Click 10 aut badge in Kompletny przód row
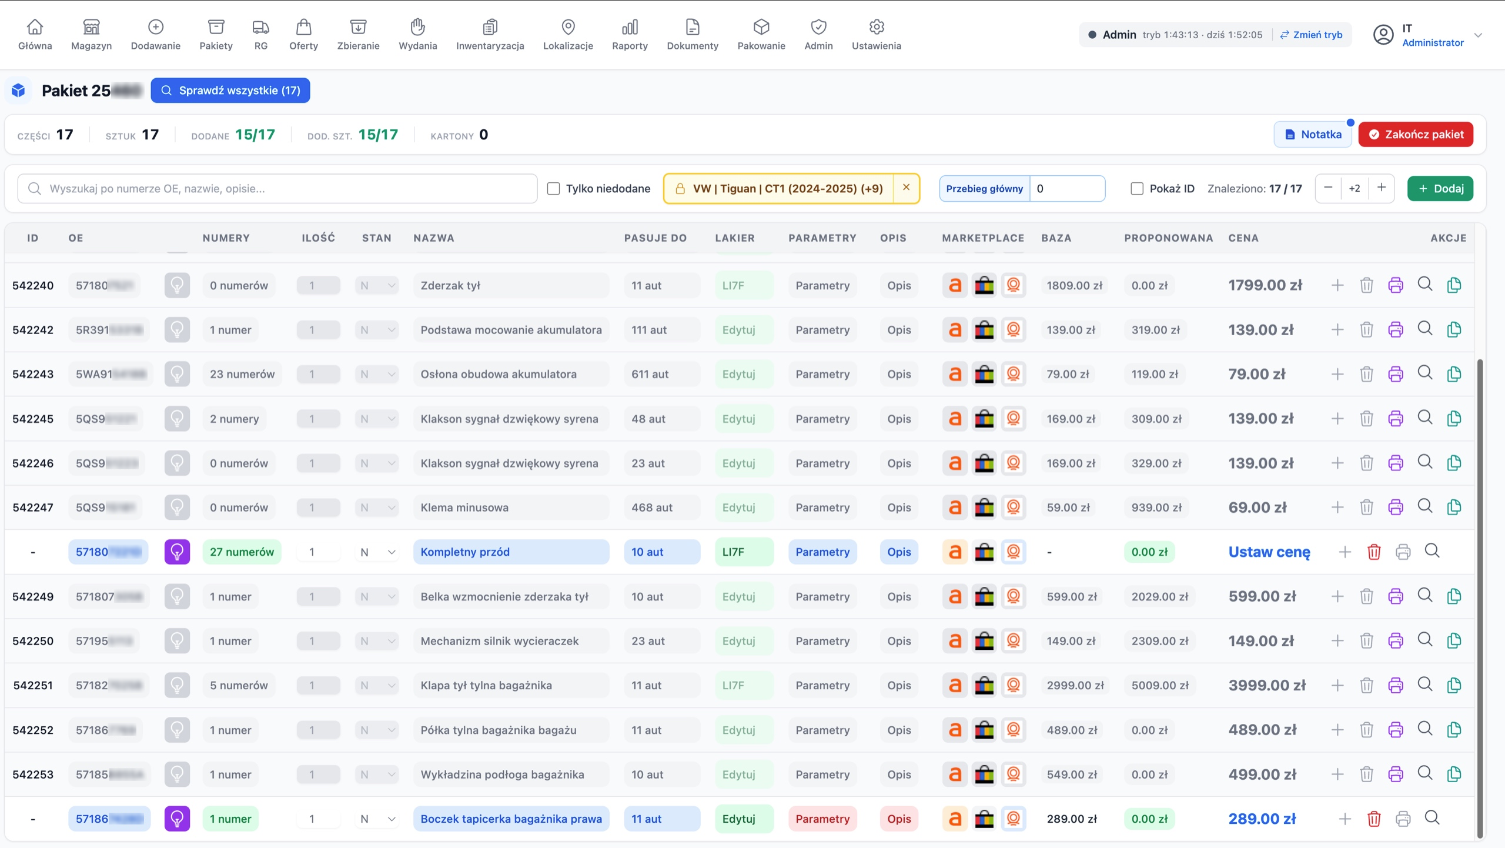This screenshot has height=848, width=1505. (662, 552)
